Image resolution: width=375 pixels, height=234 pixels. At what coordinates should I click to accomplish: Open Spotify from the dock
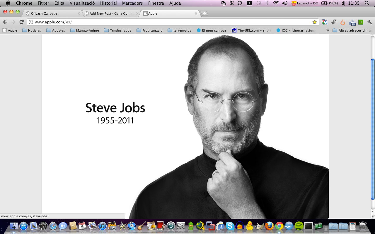coord(299,226)
